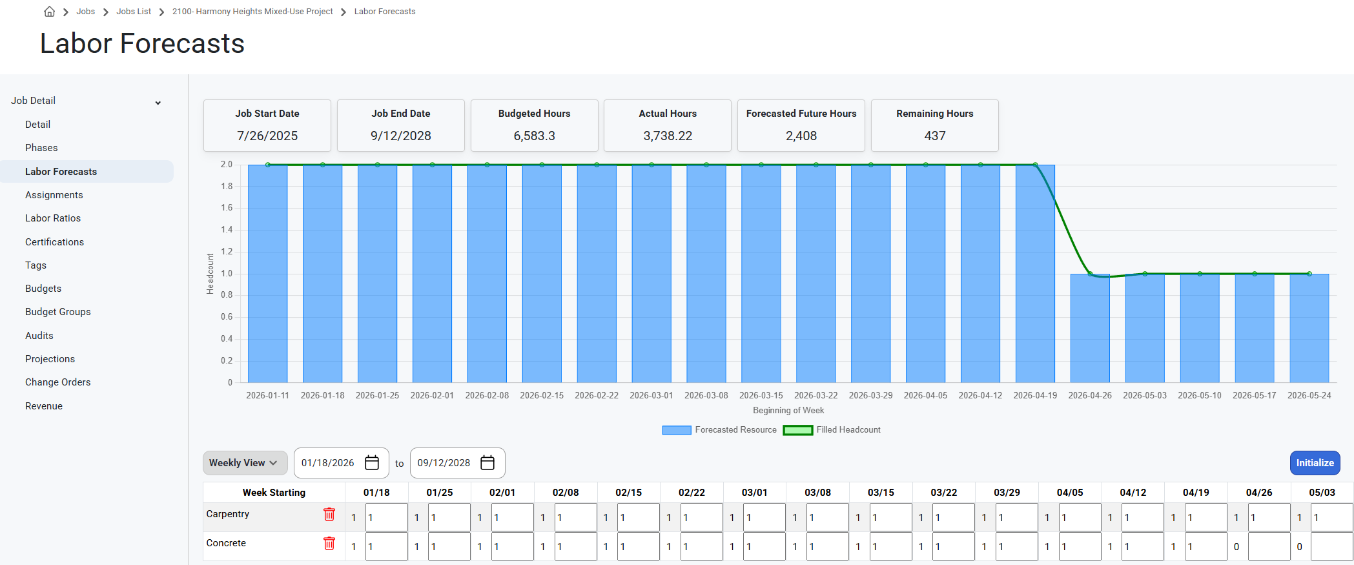Open the Jobs List breadcrumb link
The image size is (1354, 565).
134,12
